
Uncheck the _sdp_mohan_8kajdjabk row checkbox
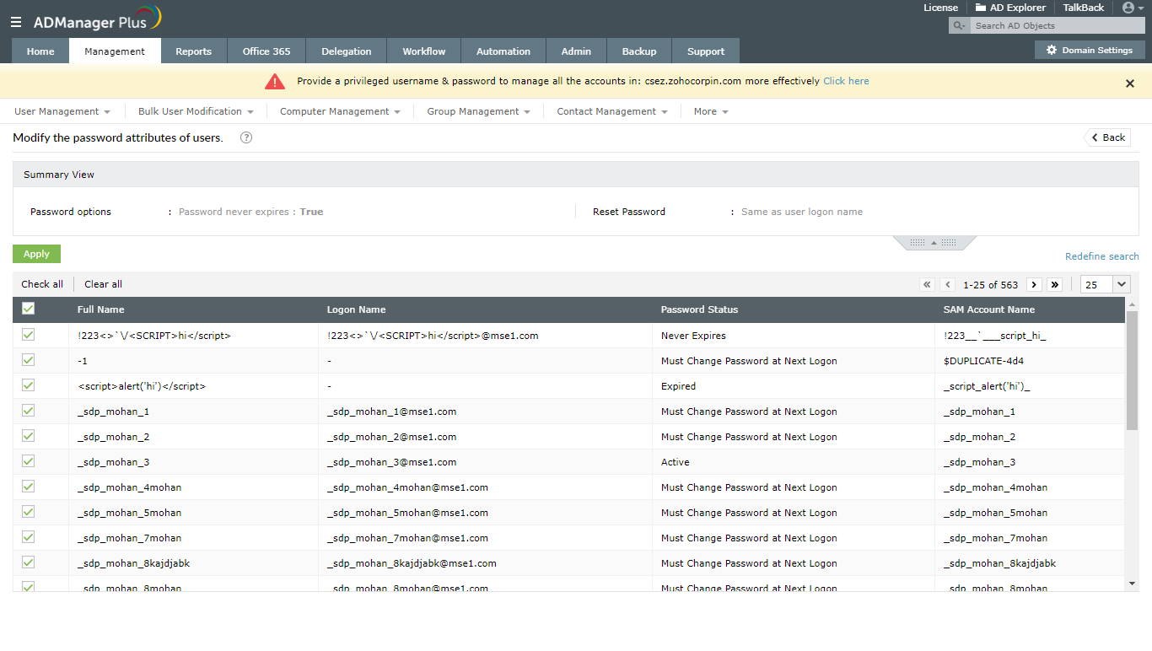click(29, 562)
